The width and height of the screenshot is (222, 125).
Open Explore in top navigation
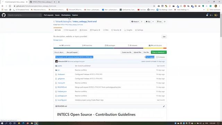[x=75, y=15]
